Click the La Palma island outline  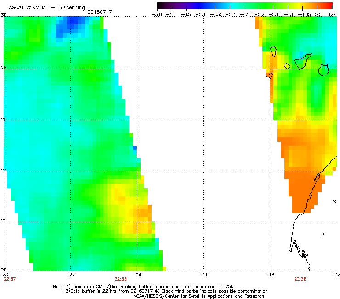pos(273,52)
